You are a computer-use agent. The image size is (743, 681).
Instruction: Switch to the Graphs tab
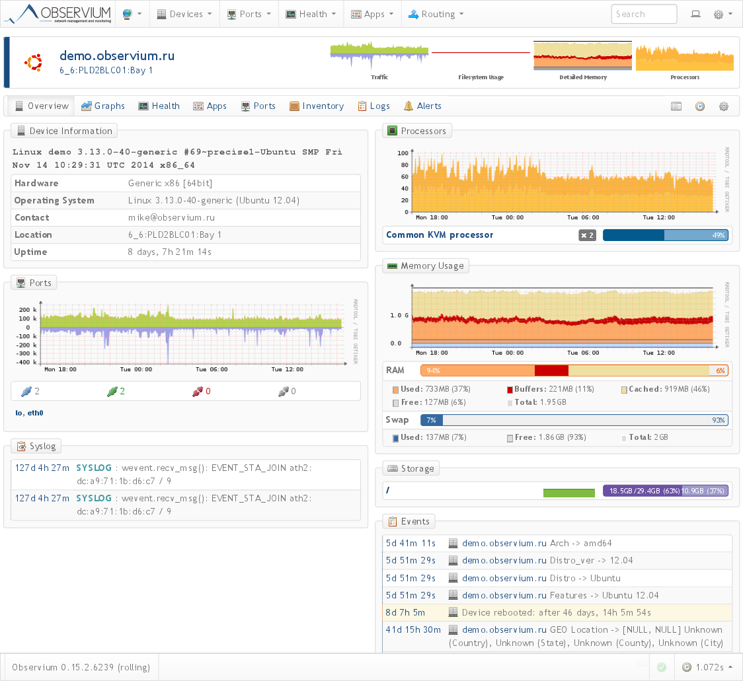pos(103,106)
